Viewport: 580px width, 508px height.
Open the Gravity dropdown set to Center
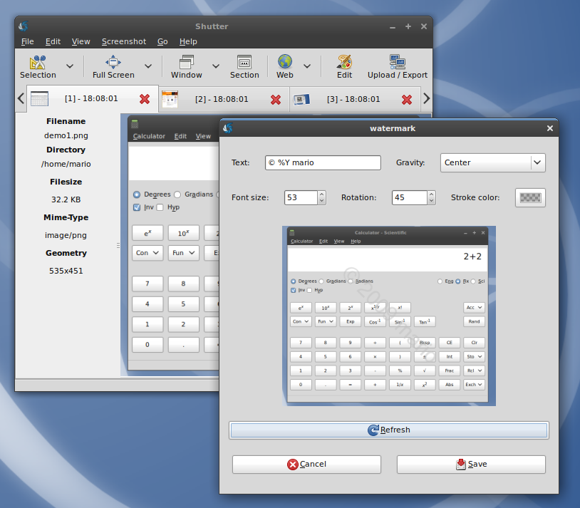[492, 162]
